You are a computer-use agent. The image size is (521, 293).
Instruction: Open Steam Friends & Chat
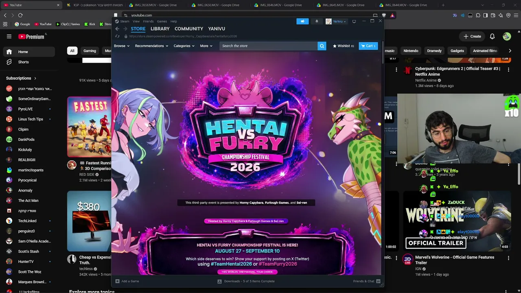(367, 281)
